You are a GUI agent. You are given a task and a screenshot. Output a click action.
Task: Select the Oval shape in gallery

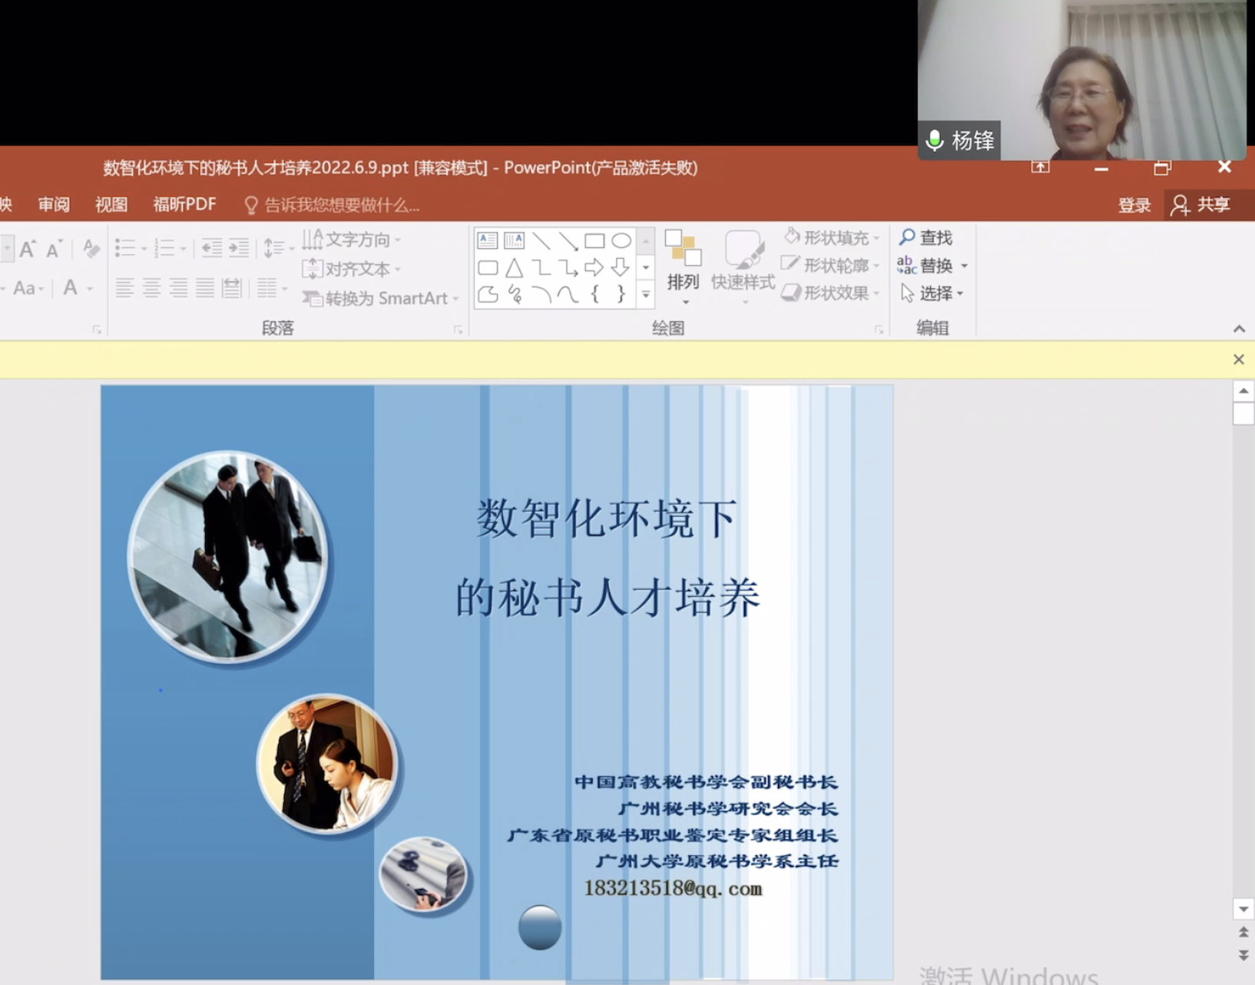621,241
